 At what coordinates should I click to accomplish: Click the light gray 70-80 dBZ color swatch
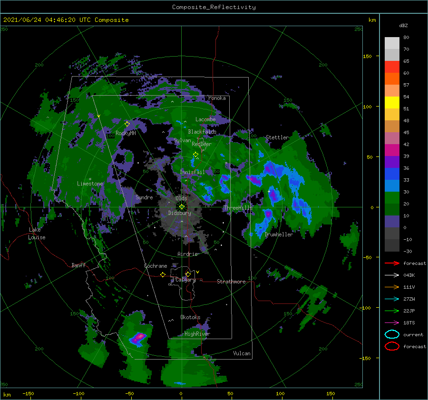(392, 43)
